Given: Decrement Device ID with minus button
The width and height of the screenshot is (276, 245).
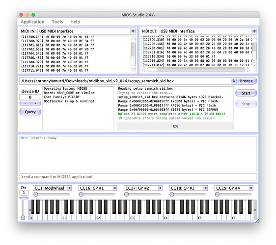Looking at the screenshot, I should point(25,103).
